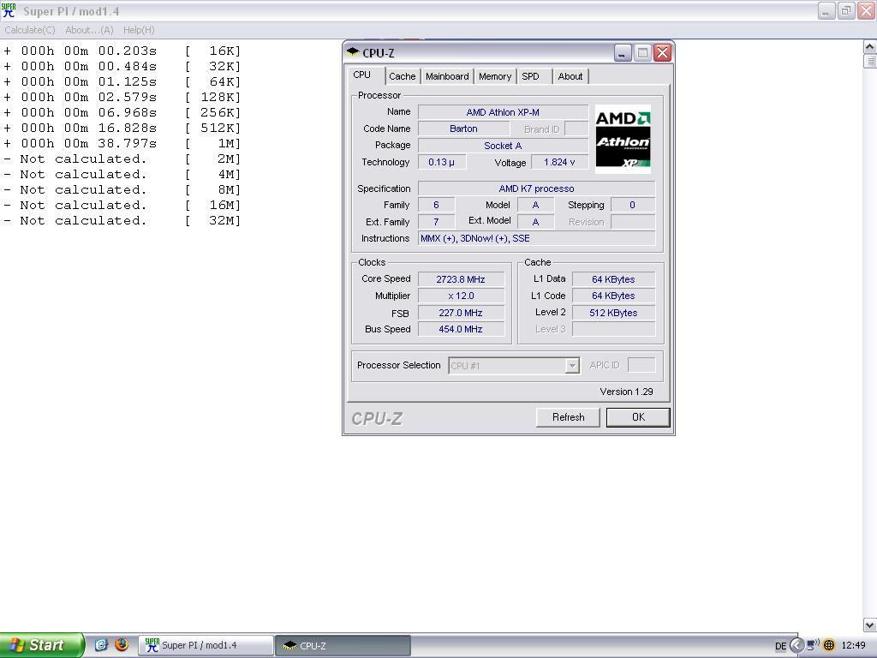The image size is (877, 658).
Task: Click the OK button in CPU-Z
Action: pos(638,417)
